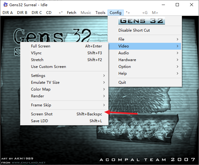This screenshot has height=165, width=199.
Task: Open the Emulate TV Size submenu
Action: (x=64, y=82)
